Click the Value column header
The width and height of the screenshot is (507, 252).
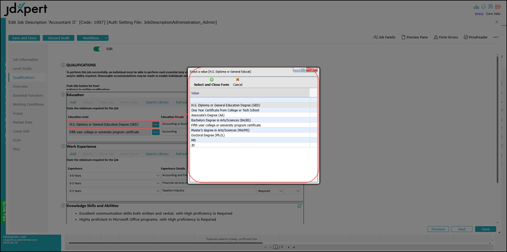click(250, 93)
